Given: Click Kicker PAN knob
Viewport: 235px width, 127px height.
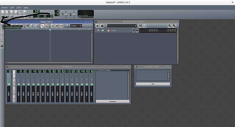Looking at the screenshot, I should click(x=137, y=30).
